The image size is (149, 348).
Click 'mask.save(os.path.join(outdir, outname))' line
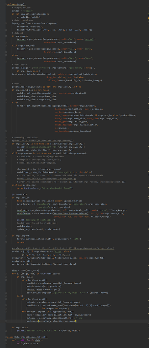tap(51, 320)
